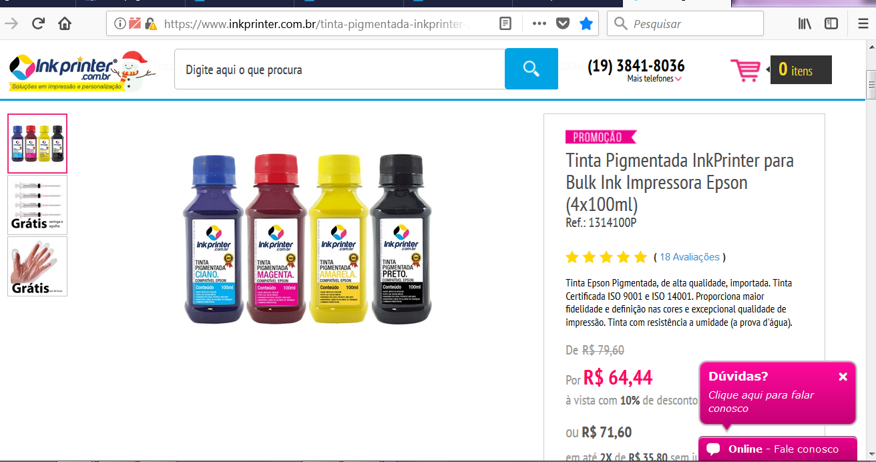The width and height of the screenshot is (876, 462).
Task: Open Firefox library icon
Action: [805, 24]
